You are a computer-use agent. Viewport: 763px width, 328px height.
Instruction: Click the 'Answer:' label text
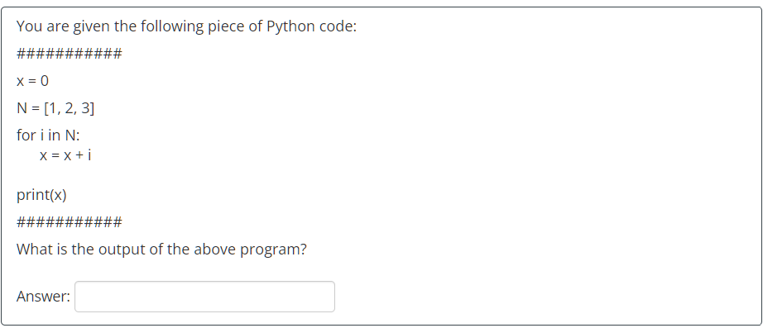tap(43, 297)
